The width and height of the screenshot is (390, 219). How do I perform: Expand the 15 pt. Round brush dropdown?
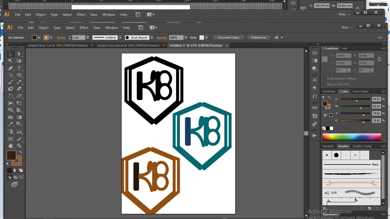coord(152,37)
